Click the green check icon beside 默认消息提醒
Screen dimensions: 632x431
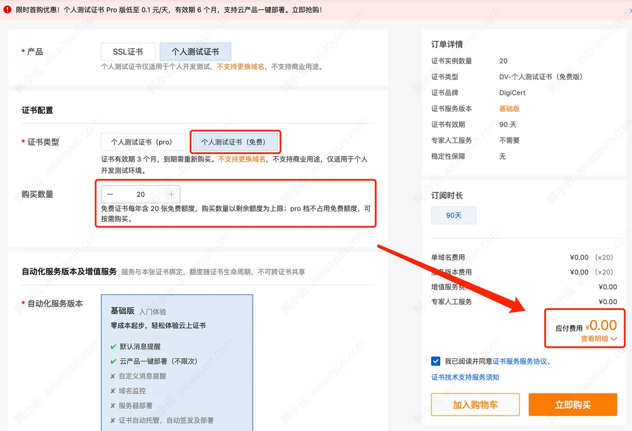[113, 347]
